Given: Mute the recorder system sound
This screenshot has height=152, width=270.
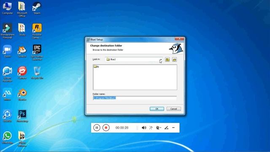Looking at the screenshot, I should coord(144,128).
